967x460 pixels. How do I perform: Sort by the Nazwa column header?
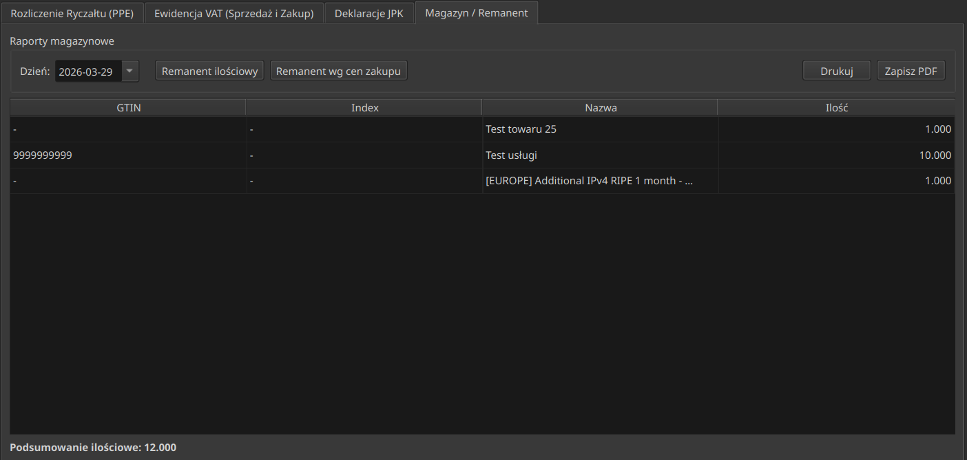coord(601,108)
